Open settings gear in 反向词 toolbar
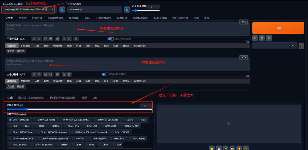The width and height of the screenshot is (308, 150). [39, 74]
